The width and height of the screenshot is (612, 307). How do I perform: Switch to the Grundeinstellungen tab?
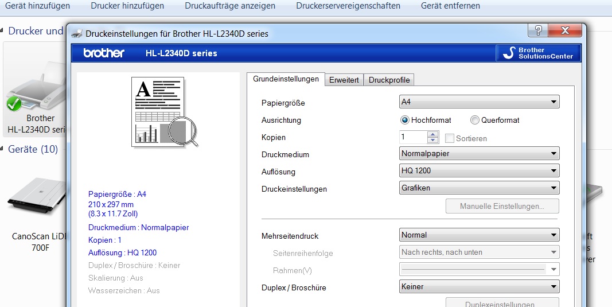pyautogui.click(x=286, y=79)
